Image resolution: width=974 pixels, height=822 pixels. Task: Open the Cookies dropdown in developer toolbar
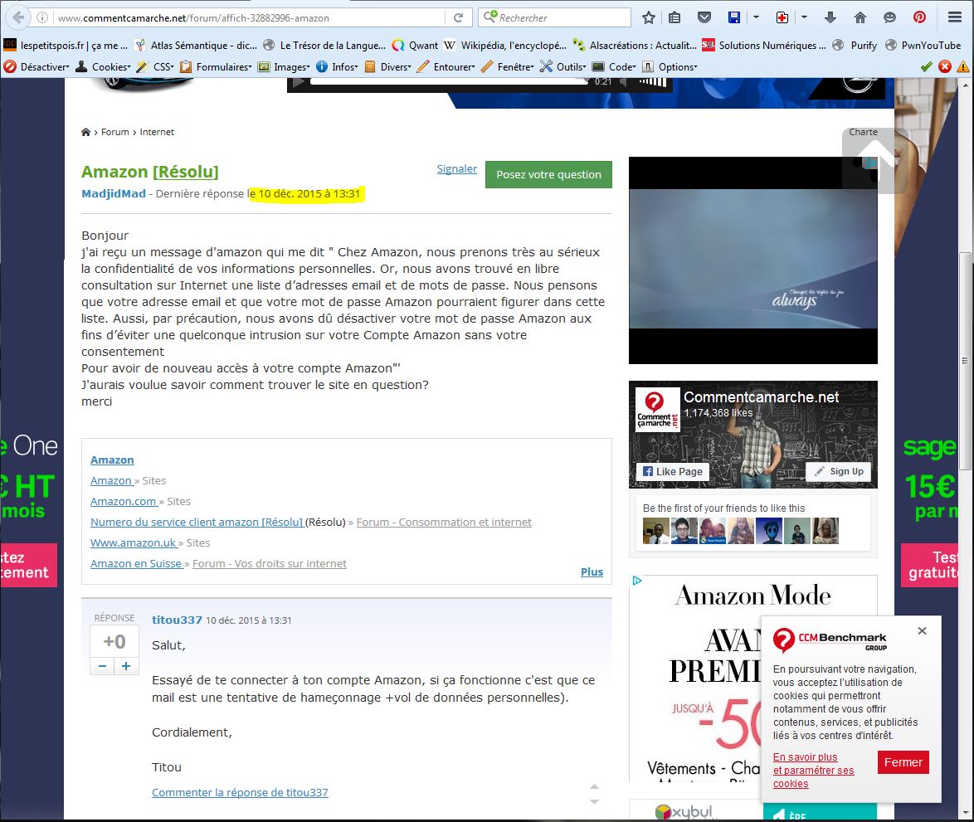[x=104, y=66]
